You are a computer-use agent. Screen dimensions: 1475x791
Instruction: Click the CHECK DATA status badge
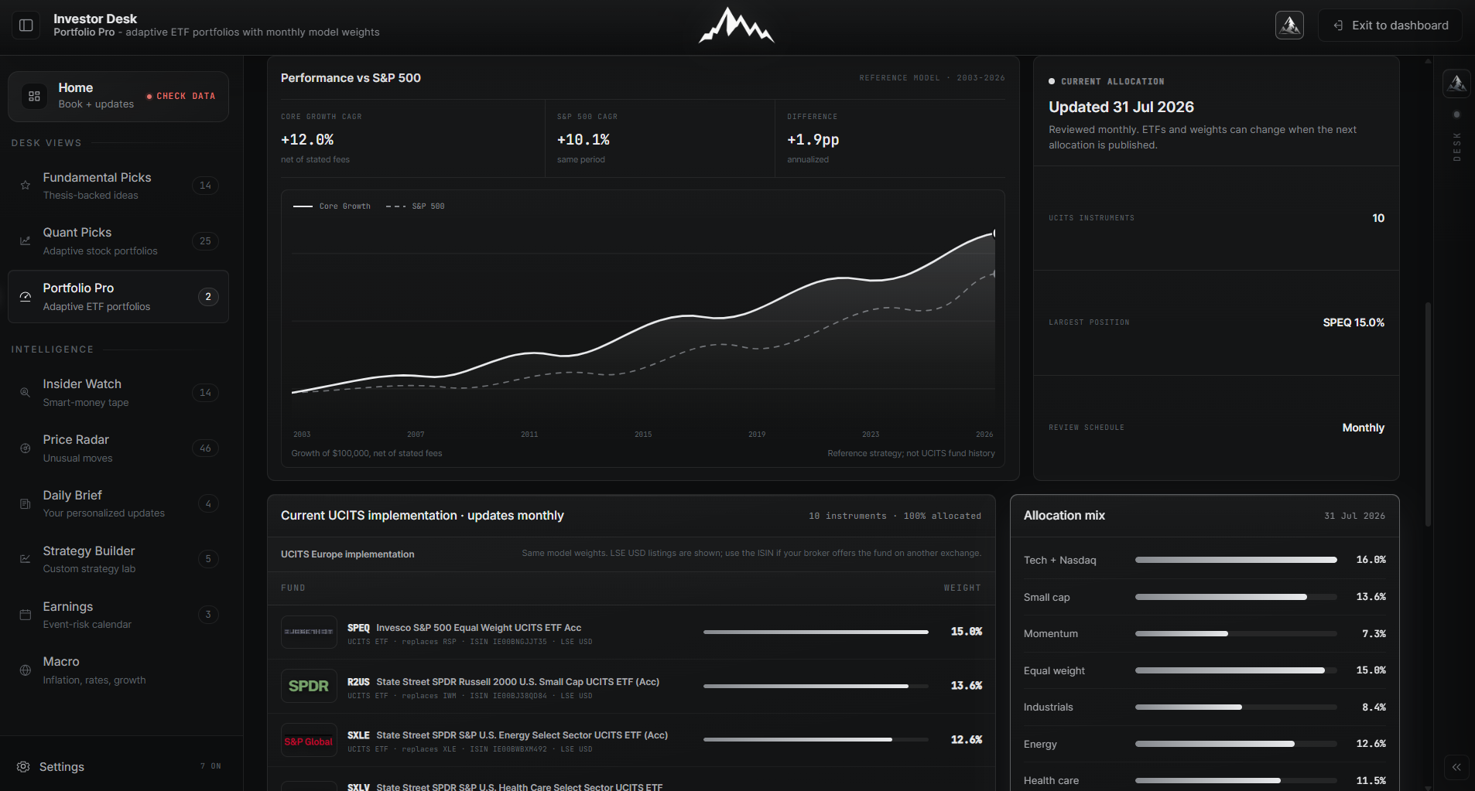point(181,97)
